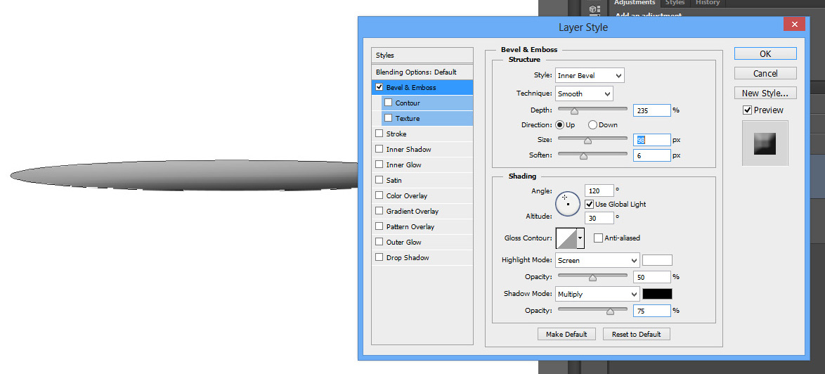This screenshot has width=825, height=374.
Task: Uncheck the Preview checkbox
Action: click(x=747, y=110)
